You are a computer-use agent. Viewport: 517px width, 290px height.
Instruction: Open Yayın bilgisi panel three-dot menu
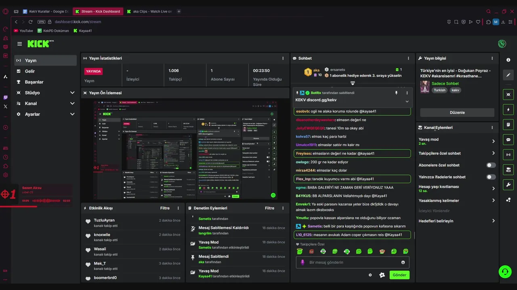pyautogui.click(x=492, y=58)
